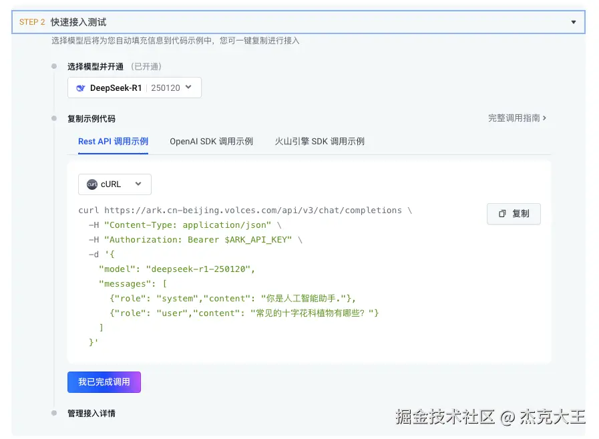The height and width of the screenshot is (439, 599).
Task: Open the DeepSeek-R1 model dropdown
Action: [134, 88]
